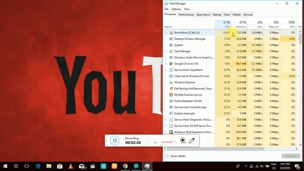This screenshot has width=304, height=171.
Task: Click the McAfee Scanner service icon
Action: [x=171, y=95]
